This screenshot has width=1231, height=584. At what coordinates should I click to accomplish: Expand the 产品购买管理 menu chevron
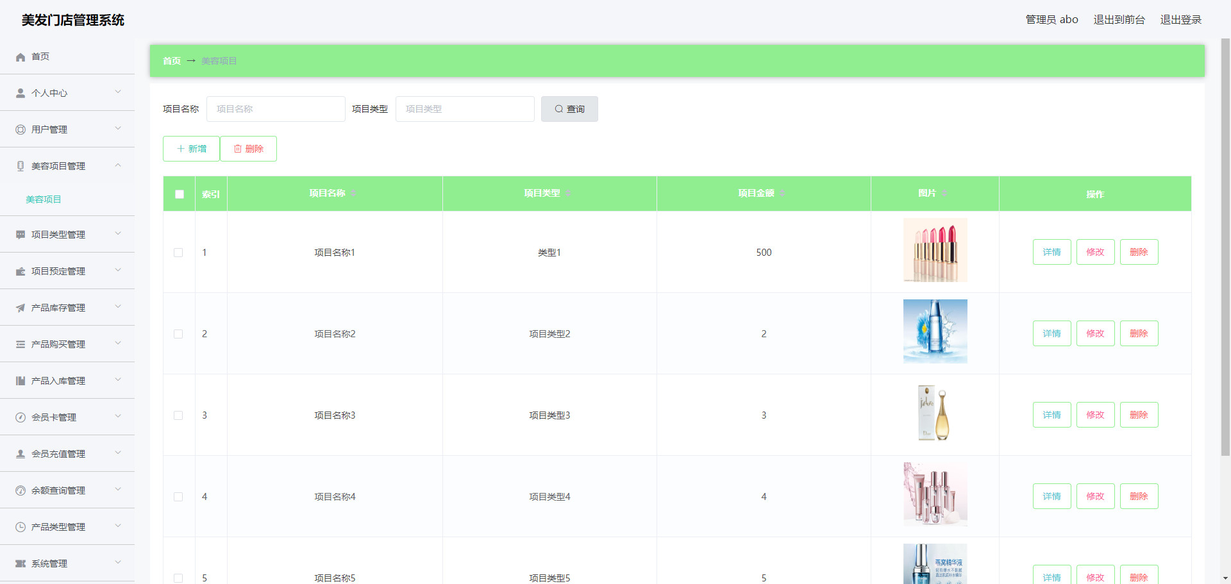click(x=118, y=344)
